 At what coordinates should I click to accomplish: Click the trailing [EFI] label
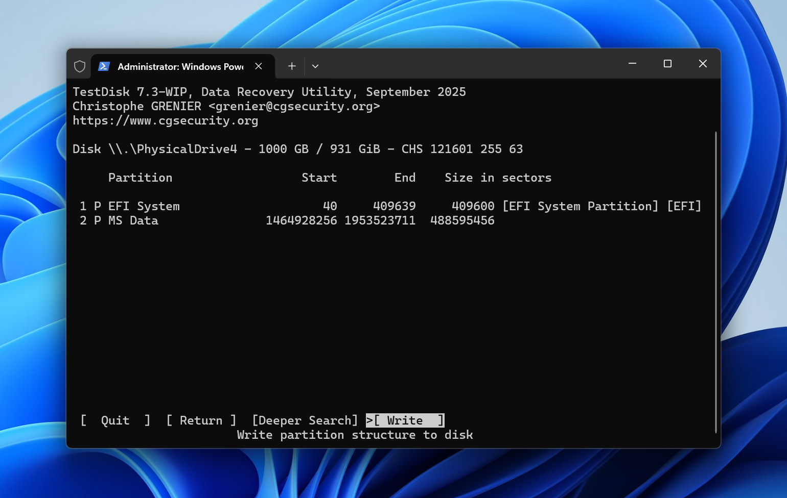click(x=684, y=206)
